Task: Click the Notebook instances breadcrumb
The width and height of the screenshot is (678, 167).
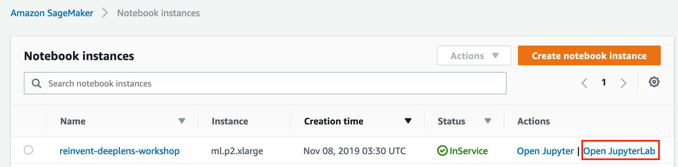Action: coord(158,13)
